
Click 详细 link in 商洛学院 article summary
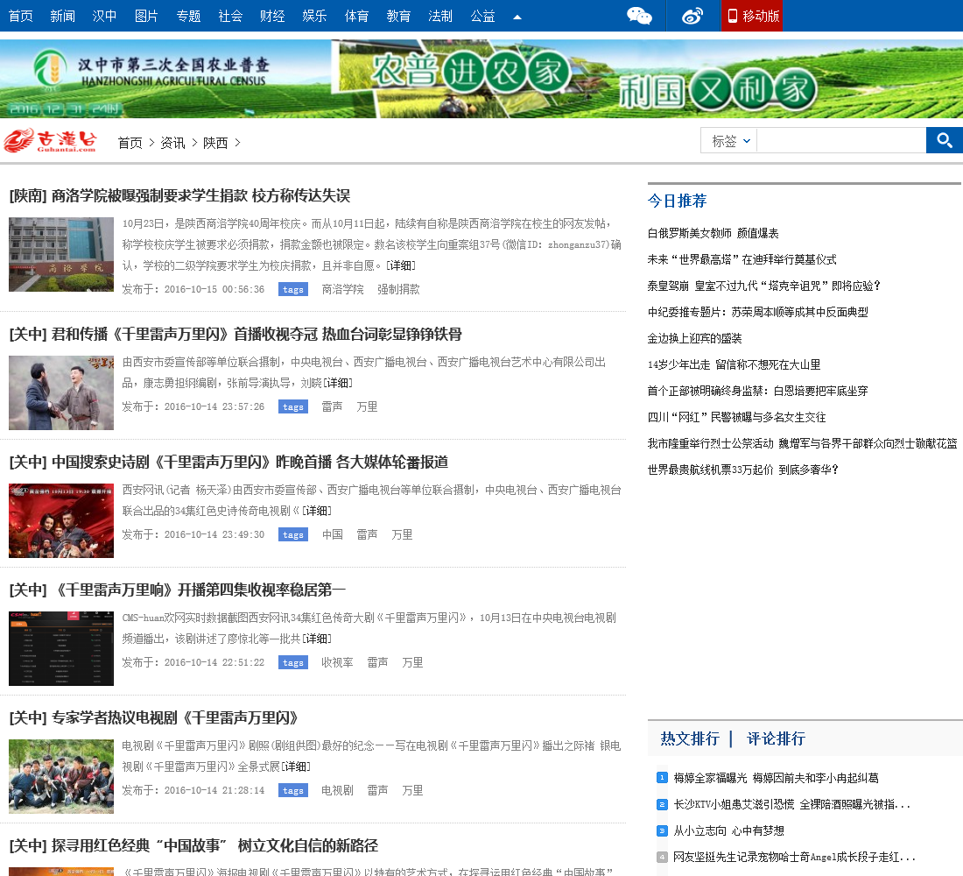point(400,265)
